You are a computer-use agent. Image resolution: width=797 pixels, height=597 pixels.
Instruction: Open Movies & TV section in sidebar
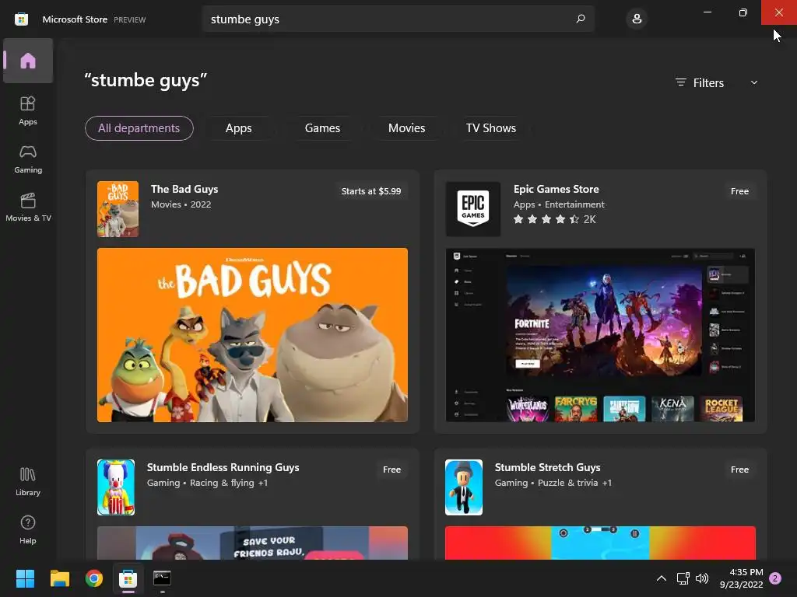coord(28,207)
